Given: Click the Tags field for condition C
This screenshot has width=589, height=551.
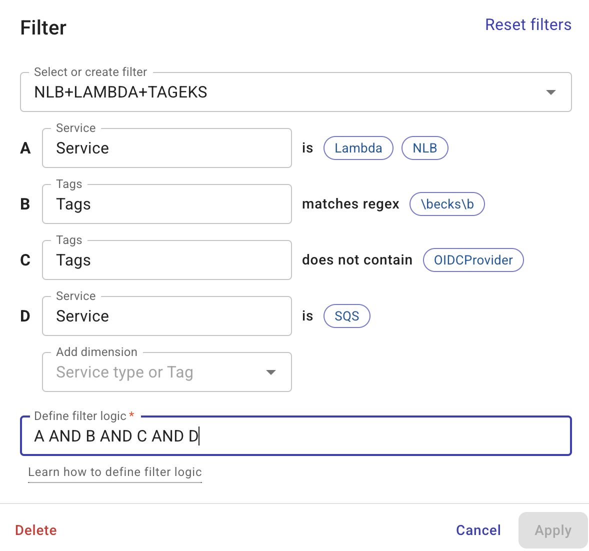Looking at the screenshot, I should (x=166, y=260).
